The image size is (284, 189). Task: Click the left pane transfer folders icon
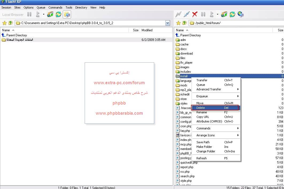click(50, 14)
